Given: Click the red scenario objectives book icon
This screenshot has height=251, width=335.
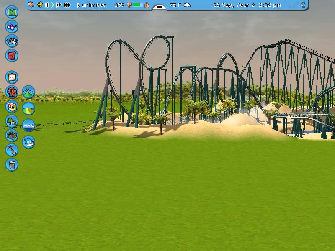Looking at the screenshot, I should pos(12,56).
